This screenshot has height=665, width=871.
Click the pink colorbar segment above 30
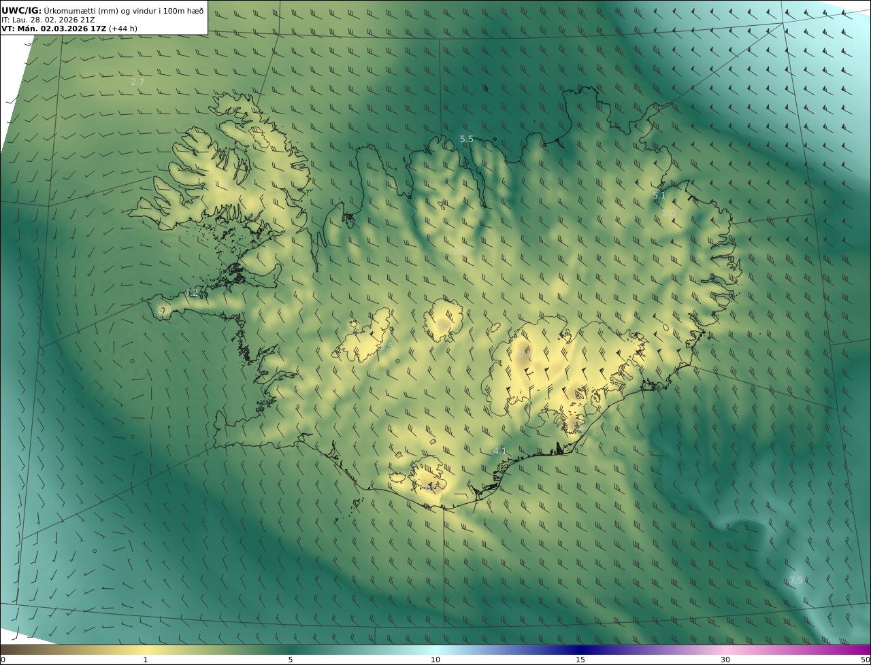coord(725,649)
